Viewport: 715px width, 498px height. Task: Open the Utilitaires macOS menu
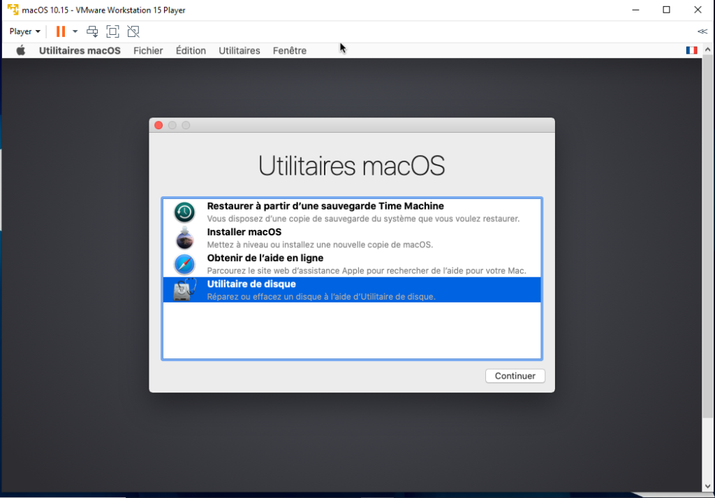(80, 50)
